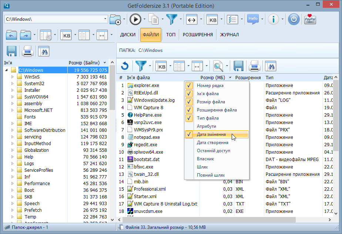342x234 pixels.
Task: Open the C:\Windows\ path dropdown
Action: pyautogui.click(x=105, y=19)
